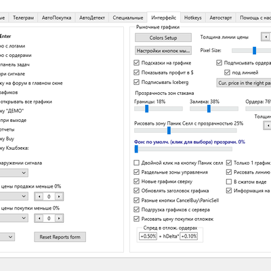Uncheck the под линией checkbox
Image resolution: width=271 pixels, height=271 pixels.
point(227,72)
